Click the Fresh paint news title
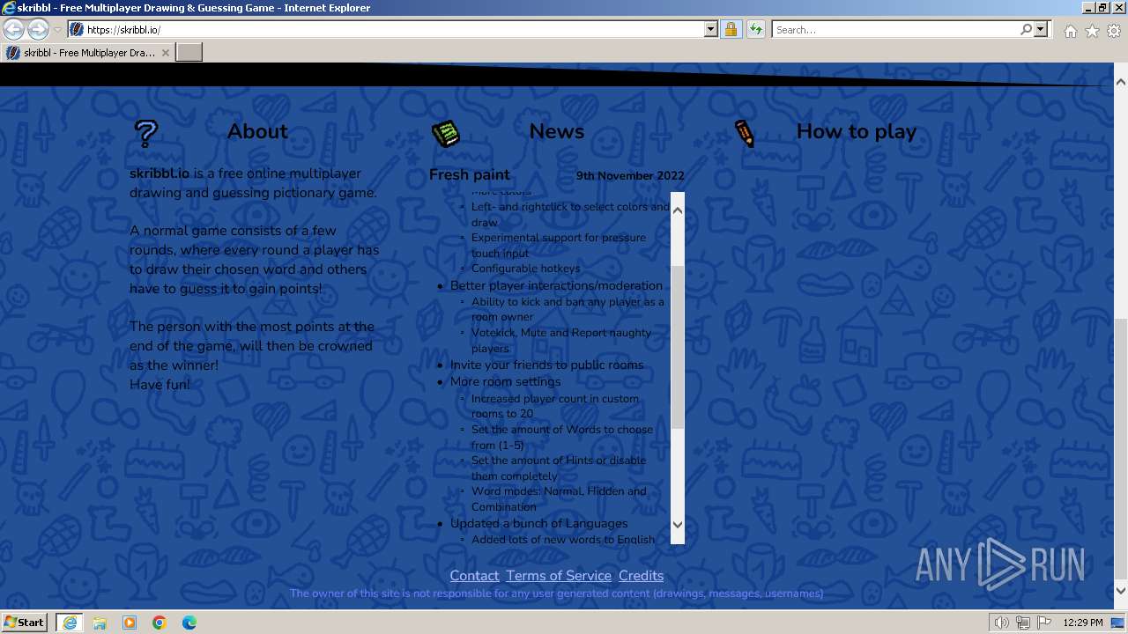 pyautogui.click(x=469, y=174)
